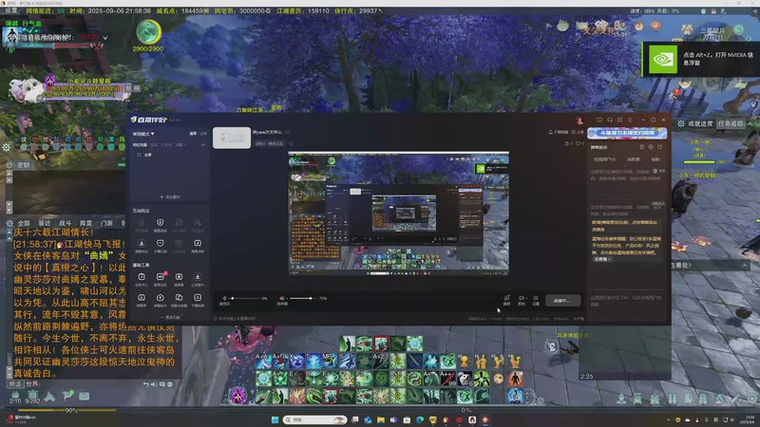This screenshot has width=760, height=427.
Task: Open the hamburger menu in the streaming app title bar
Action: [630, 120]
